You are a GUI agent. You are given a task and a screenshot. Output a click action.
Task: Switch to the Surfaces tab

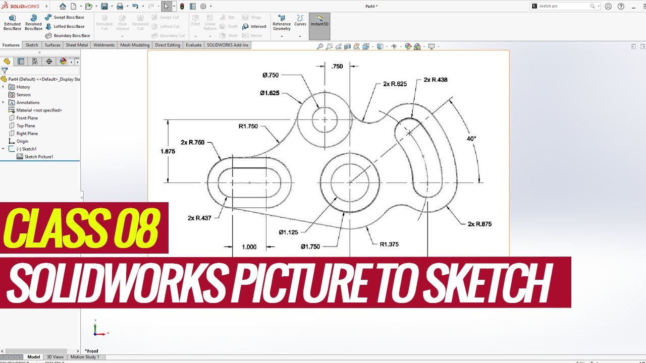[52, 45]
